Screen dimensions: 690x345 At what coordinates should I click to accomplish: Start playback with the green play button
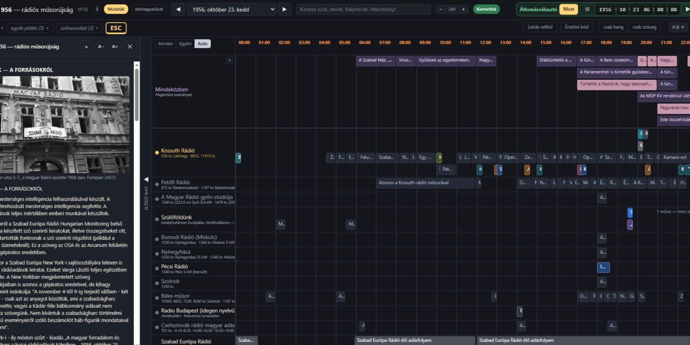[686, 9]
